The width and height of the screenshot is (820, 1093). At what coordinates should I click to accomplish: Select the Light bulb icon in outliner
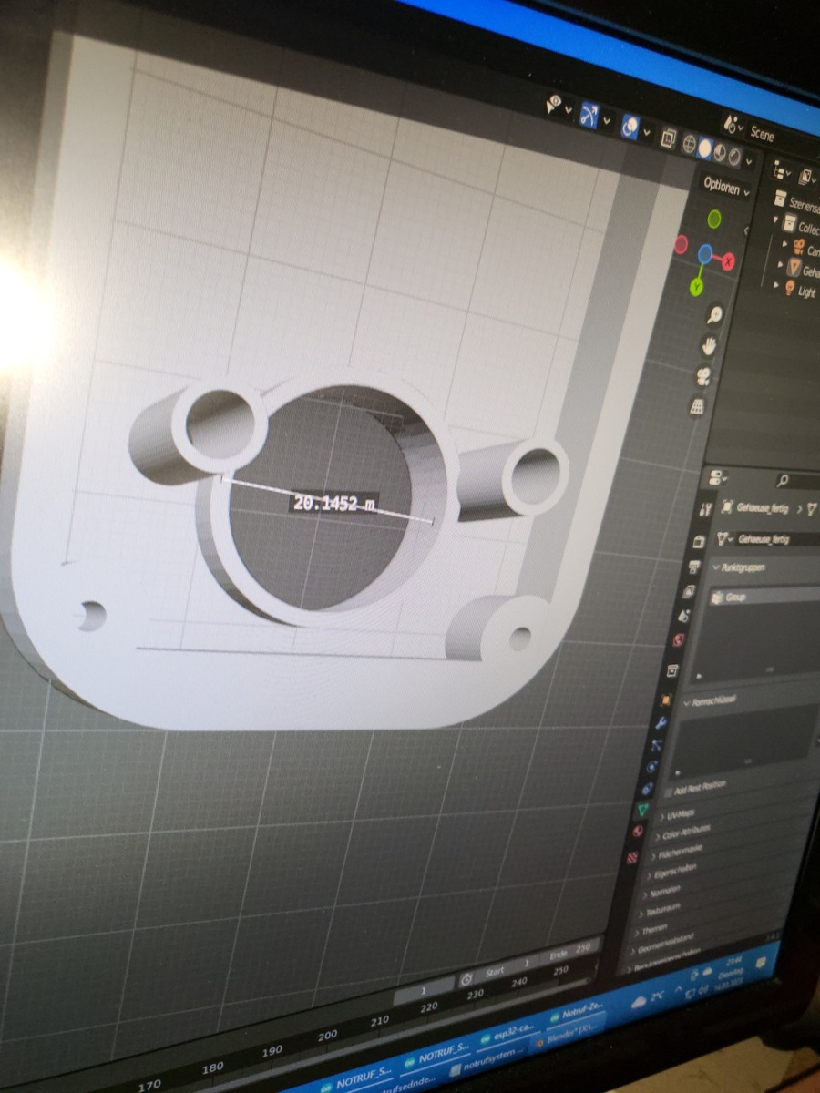tap(790, 287)
